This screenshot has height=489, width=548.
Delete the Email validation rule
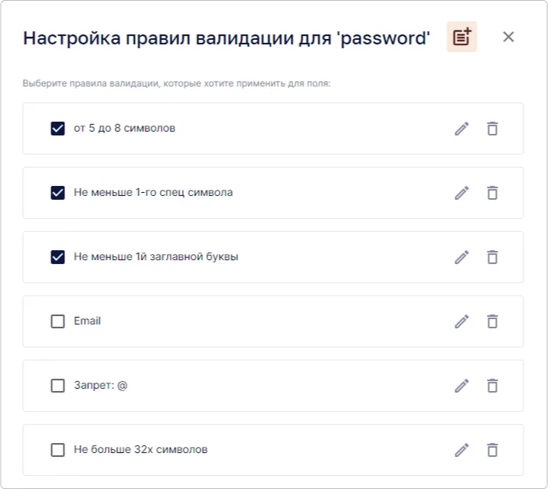coord(492,321)
